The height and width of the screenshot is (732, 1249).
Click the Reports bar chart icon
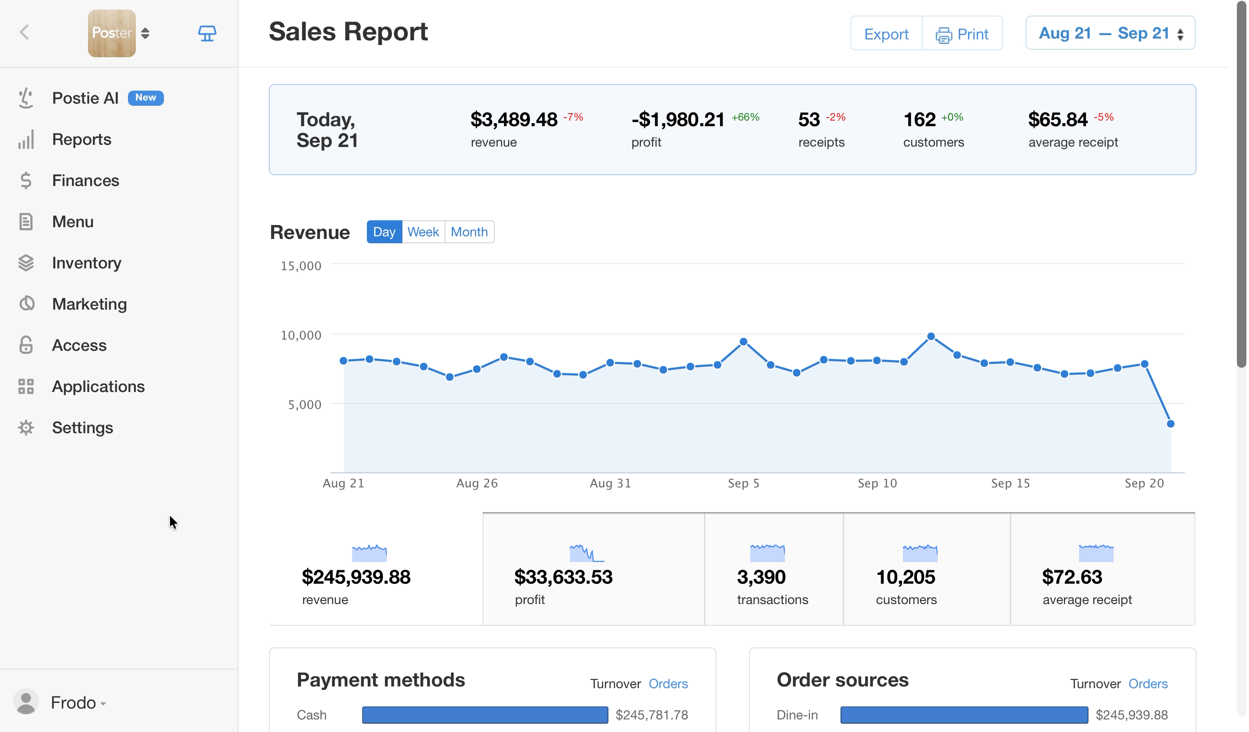(26, 139)
